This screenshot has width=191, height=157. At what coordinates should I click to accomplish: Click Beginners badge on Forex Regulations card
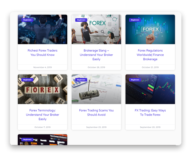tap(135, 20)
